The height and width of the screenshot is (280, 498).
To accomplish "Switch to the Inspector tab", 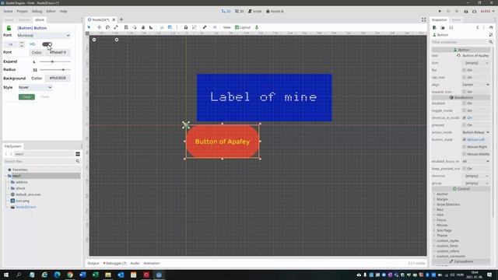I will tap(439, 19).
